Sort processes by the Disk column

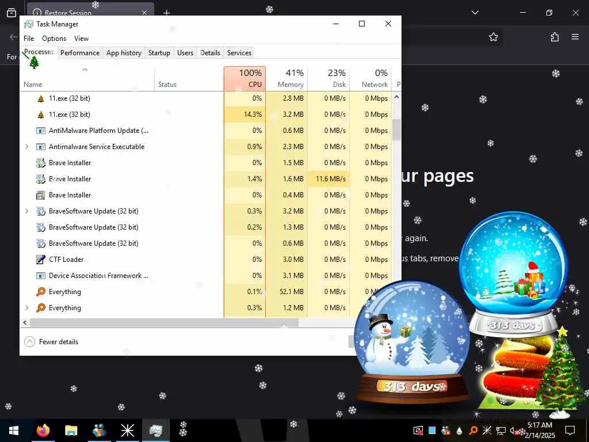pyautogui.click(x=328, y=78)
